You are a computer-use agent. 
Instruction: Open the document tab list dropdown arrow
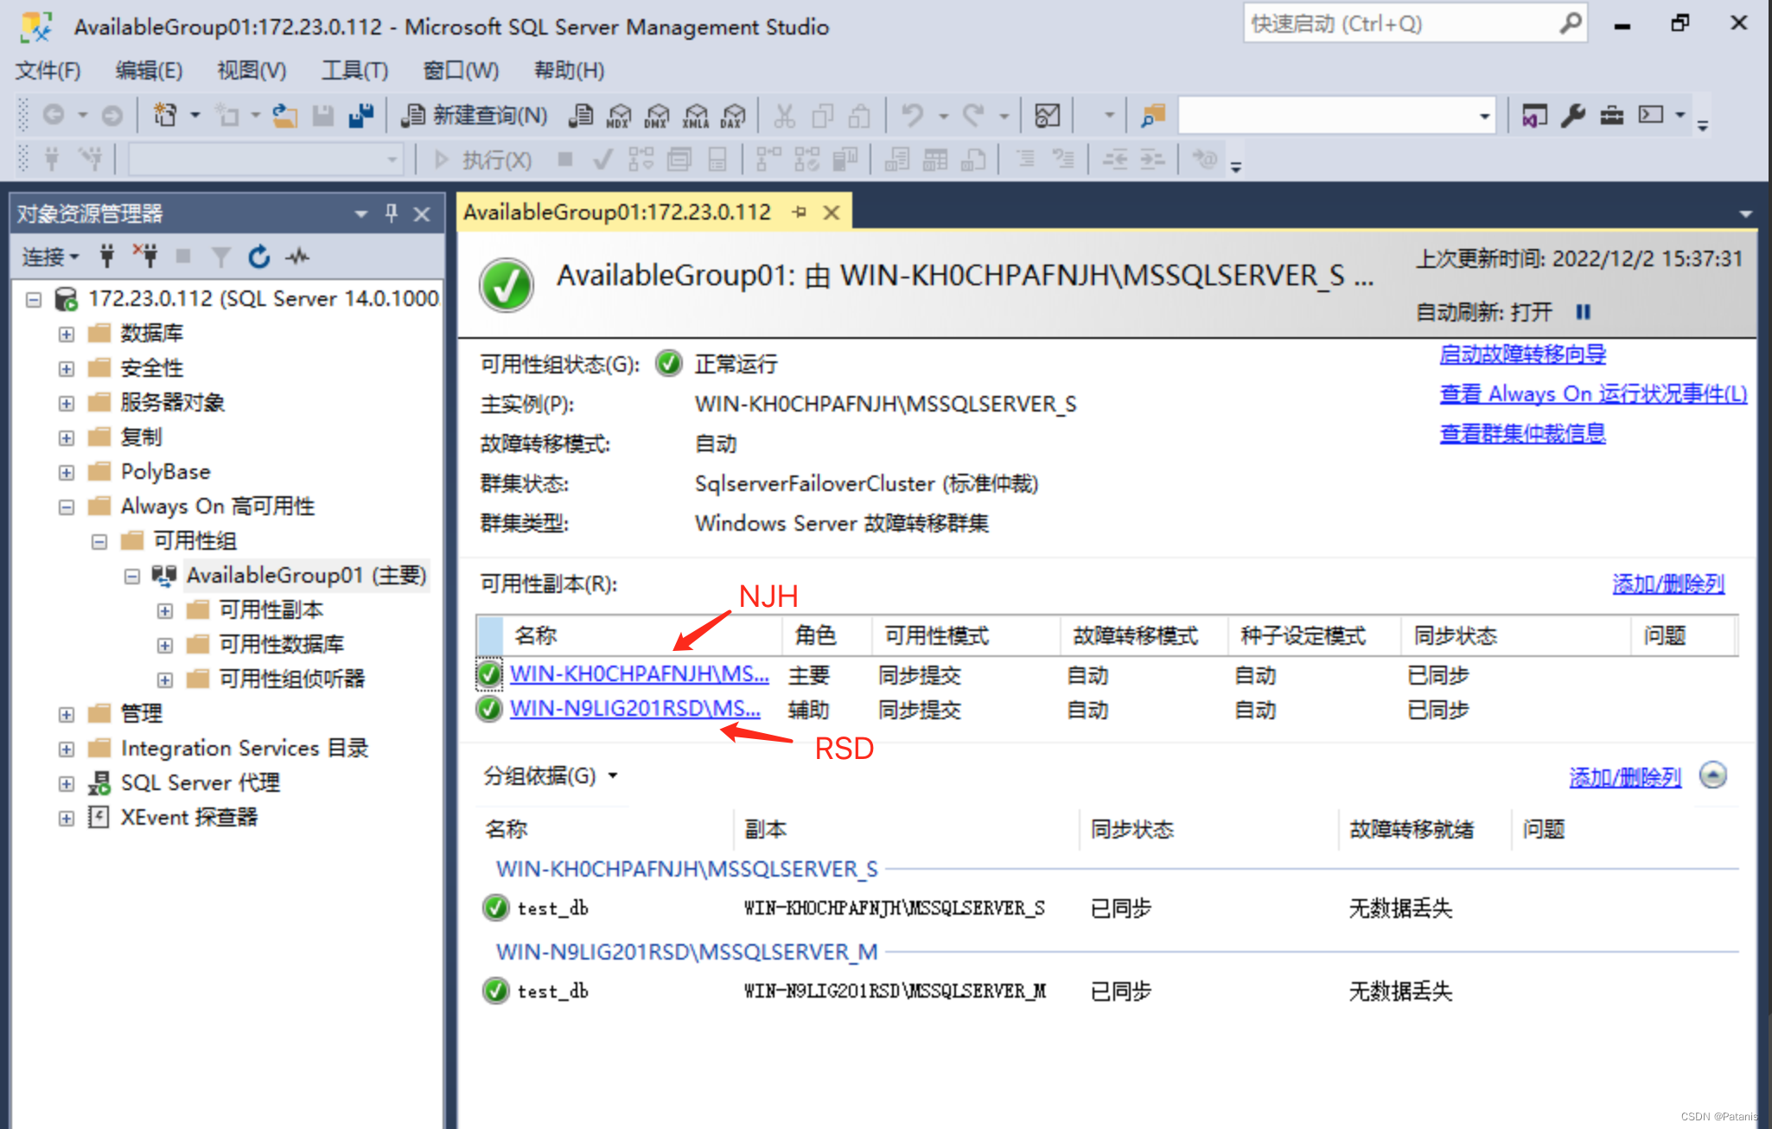click(1745, 214)
